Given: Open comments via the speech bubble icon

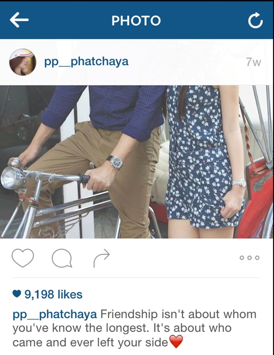Looking at the screenshot, I should pyautogui.click(x=62, y=258).
